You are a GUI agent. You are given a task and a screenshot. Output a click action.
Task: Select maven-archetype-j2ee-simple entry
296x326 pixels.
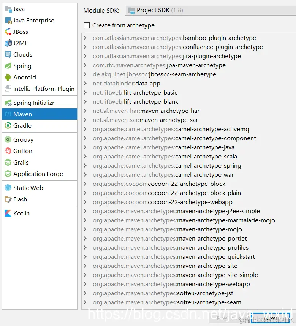click(x=176, y=211)
